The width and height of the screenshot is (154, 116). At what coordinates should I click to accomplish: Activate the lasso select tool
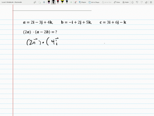point(39,2)
